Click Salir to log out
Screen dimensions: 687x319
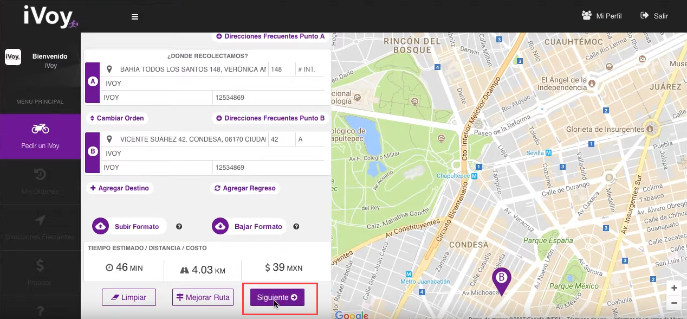[654, 16]
